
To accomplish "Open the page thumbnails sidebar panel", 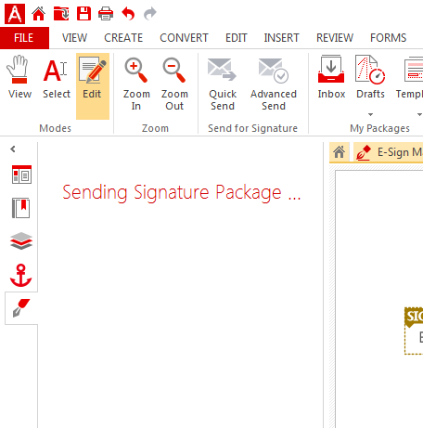I will coord(21,175).
